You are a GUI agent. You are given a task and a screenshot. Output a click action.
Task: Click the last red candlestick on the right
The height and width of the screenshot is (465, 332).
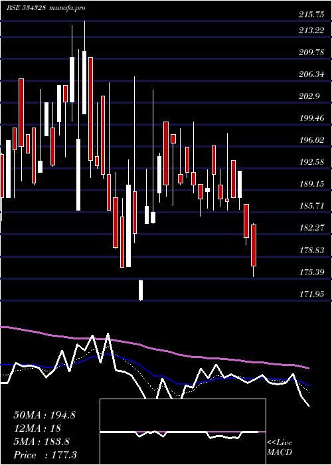click(x=254, y=246)
